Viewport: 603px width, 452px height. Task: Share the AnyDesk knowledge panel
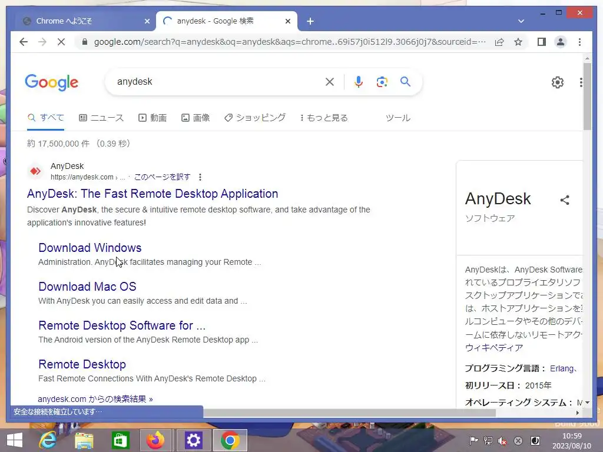[x=565, y=200]
